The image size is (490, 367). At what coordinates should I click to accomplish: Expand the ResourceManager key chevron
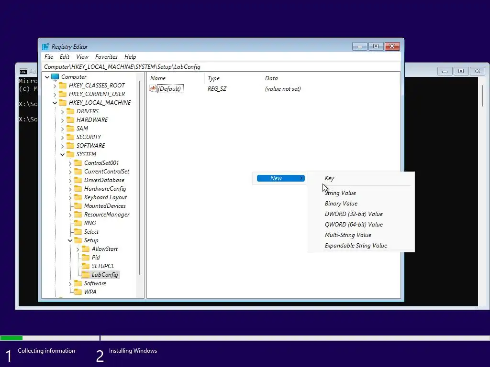(70, 215)
